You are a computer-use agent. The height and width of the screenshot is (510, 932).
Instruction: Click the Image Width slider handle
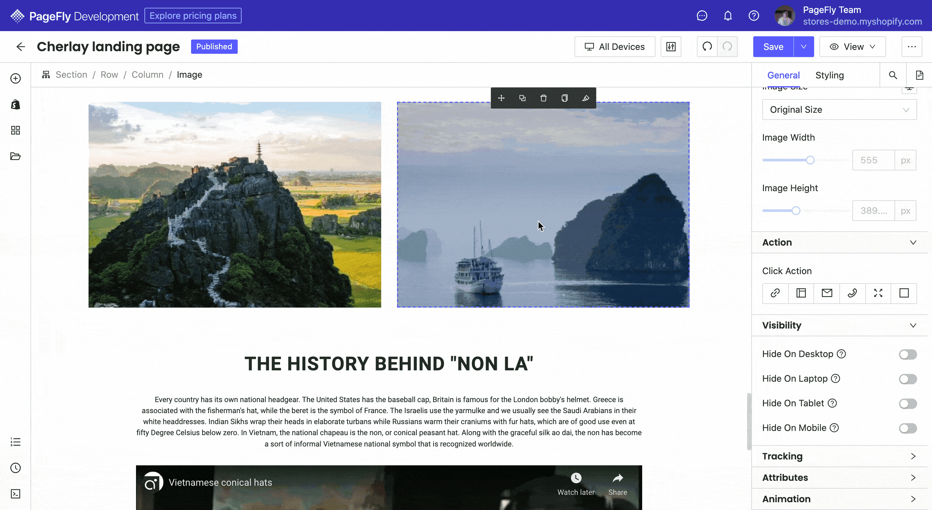click(810, 160)
